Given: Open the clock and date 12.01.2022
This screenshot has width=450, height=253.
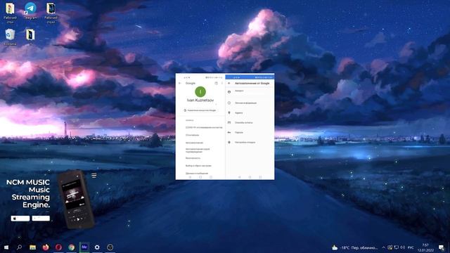Looking at the screenshot, I should pos(425,247).
